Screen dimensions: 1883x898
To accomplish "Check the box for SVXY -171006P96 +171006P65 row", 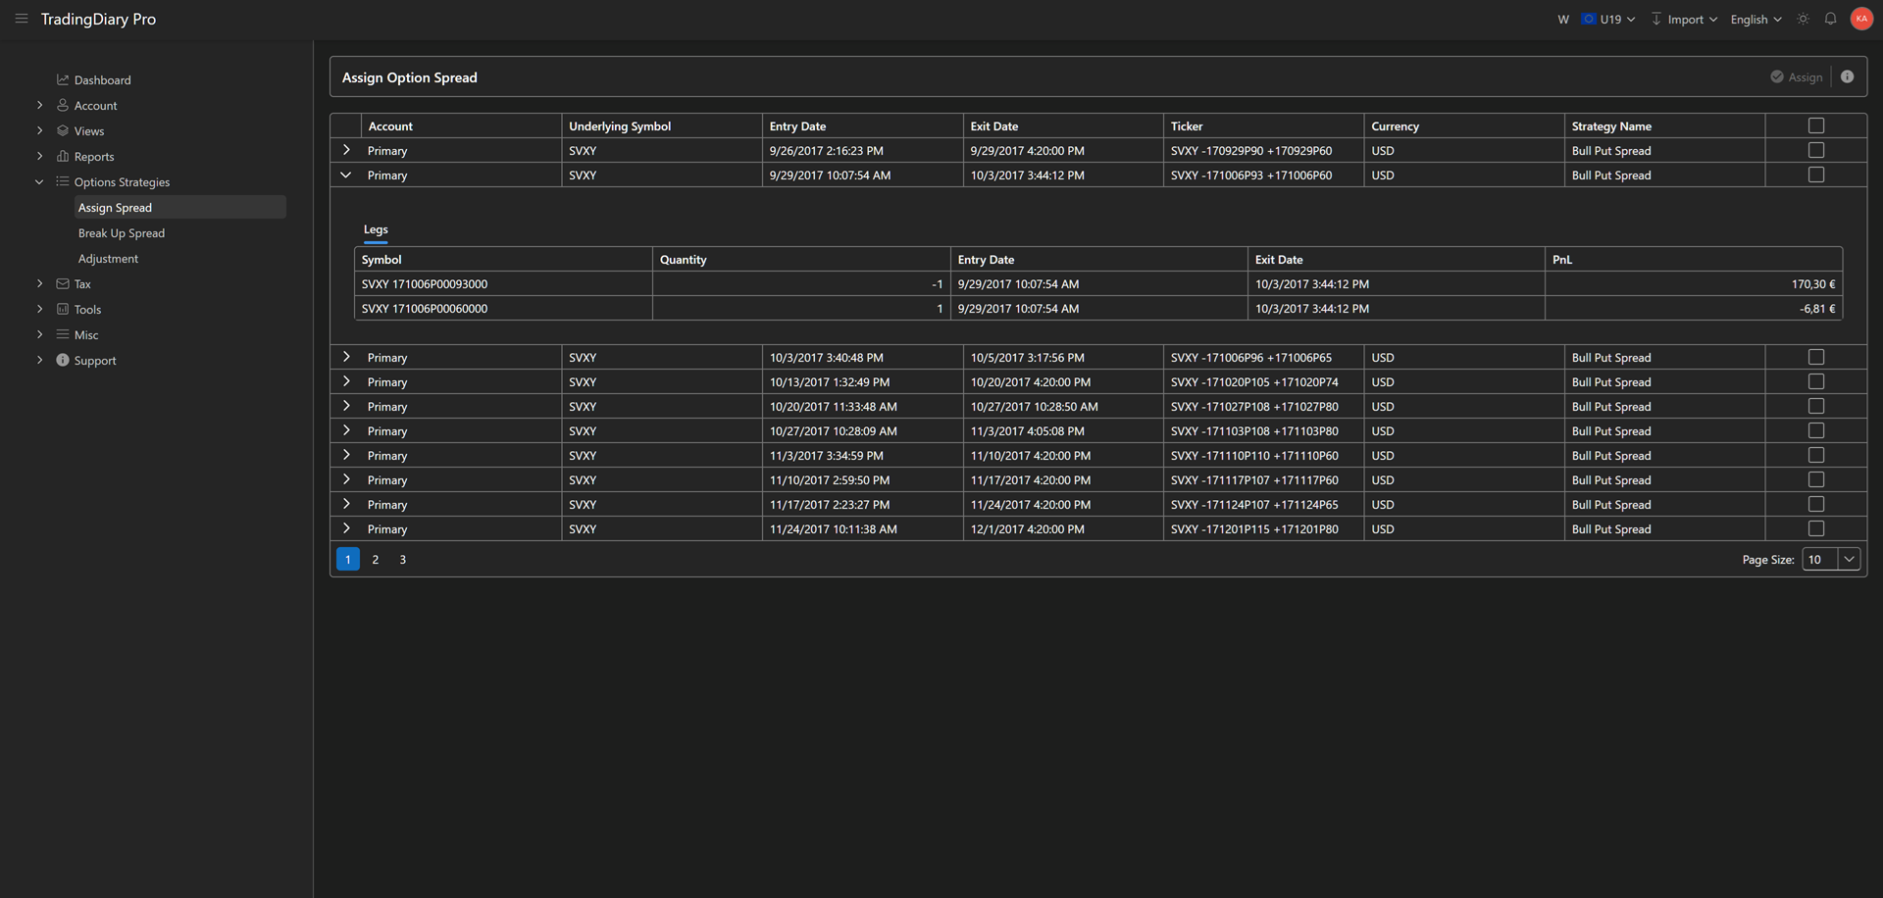I will pyautogui.click(x=1816, y=357).
